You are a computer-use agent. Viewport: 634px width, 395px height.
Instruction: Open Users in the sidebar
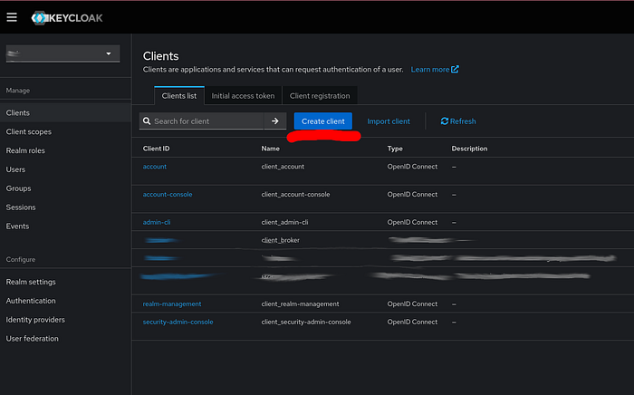coord(65,169)
